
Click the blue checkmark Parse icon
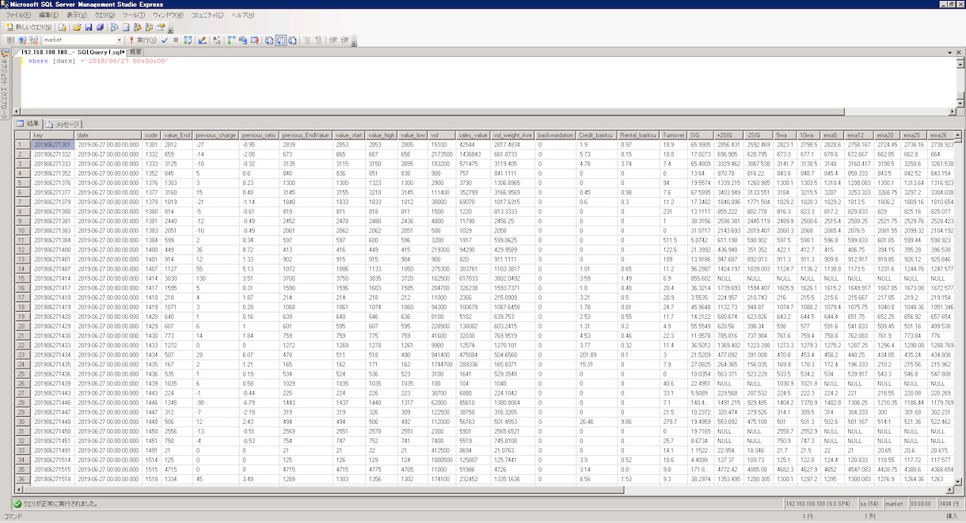coord(165,40)
